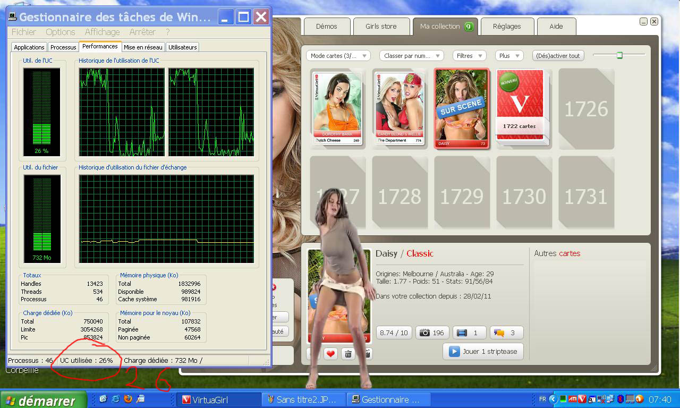Expand the Filtres dropdown

click(x=469, y=56)
